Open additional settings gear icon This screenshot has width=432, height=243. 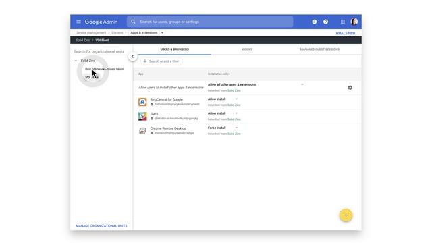coord(350,88)
